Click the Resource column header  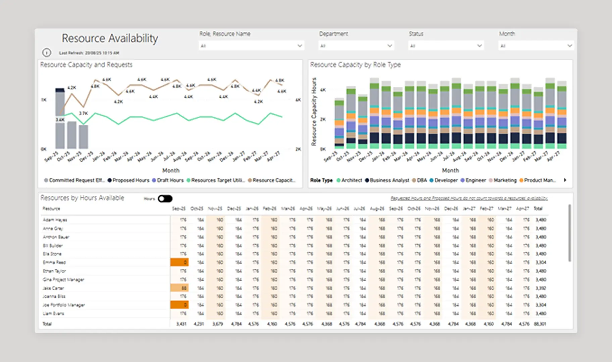point(51,208)
